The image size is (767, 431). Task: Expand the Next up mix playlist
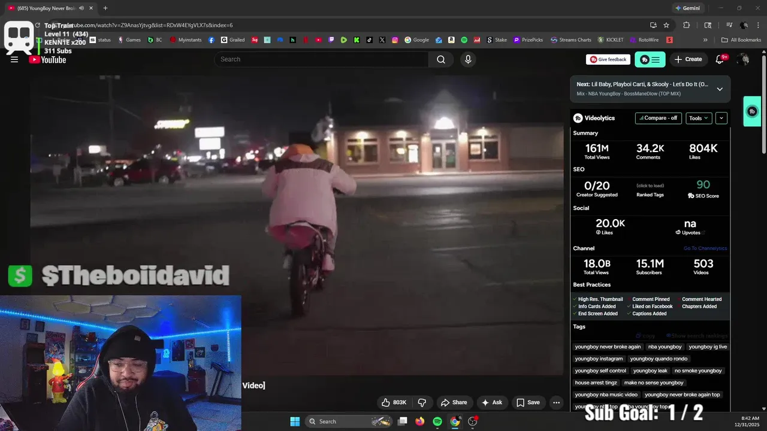pyautogui.click(x=720, y=89)
